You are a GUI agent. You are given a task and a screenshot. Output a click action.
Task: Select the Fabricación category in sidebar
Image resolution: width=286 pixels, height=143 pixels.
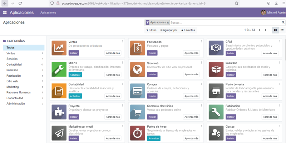pos(24,76)
